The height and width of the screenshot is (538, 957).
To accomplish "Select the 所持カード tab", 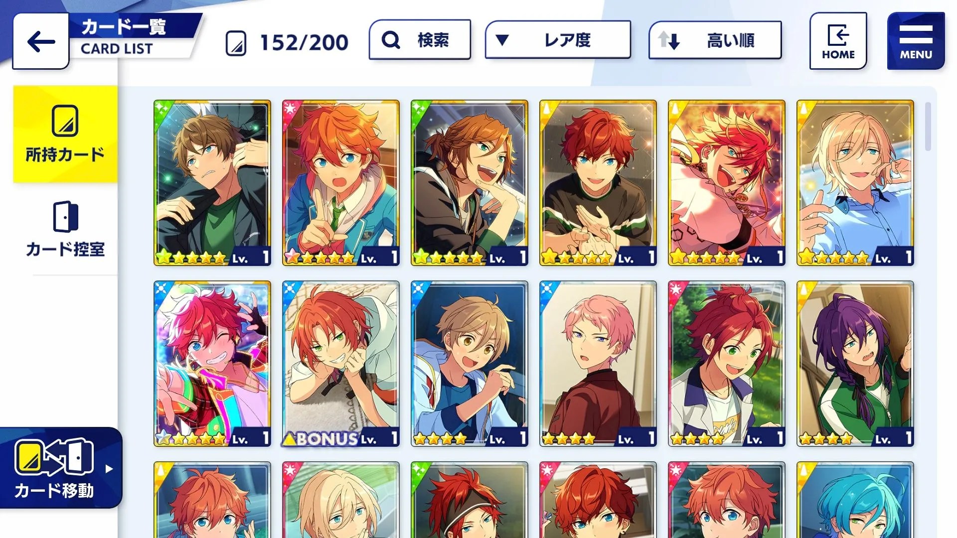I will (65, 134).
